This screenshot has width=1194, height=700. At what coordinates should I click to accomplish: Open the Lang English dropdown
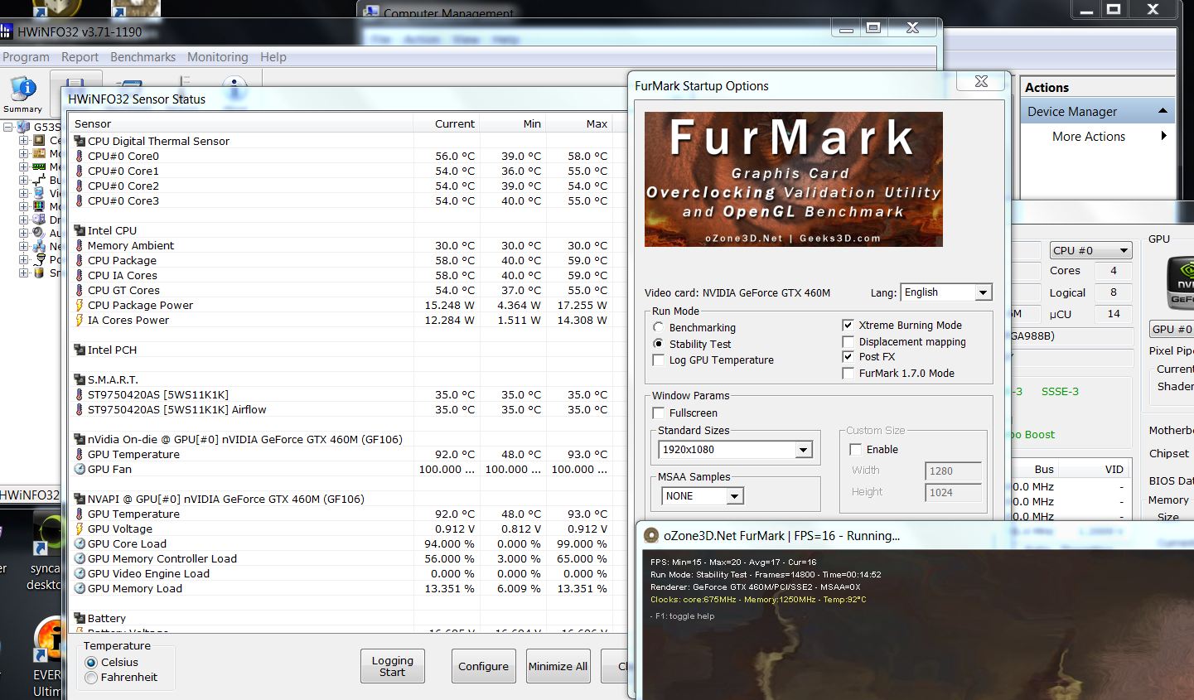tap(983, 292)
